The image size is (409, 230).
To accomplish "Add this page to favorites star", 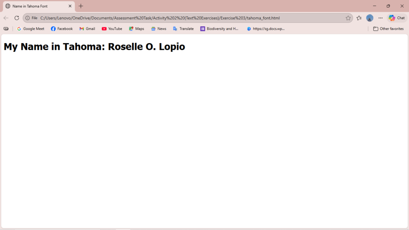I will (x=348, y=18).
